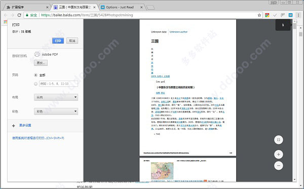
Task: Click the checkmark extension icon
Action: pyautogui.click(x=275, y=15)
